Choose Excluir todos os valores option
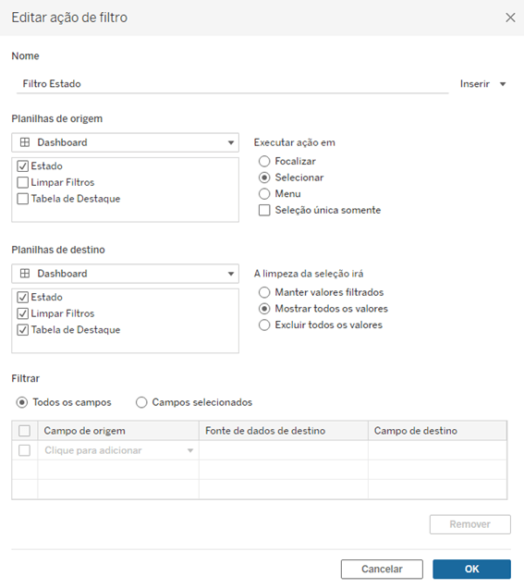 coord(264,325)
